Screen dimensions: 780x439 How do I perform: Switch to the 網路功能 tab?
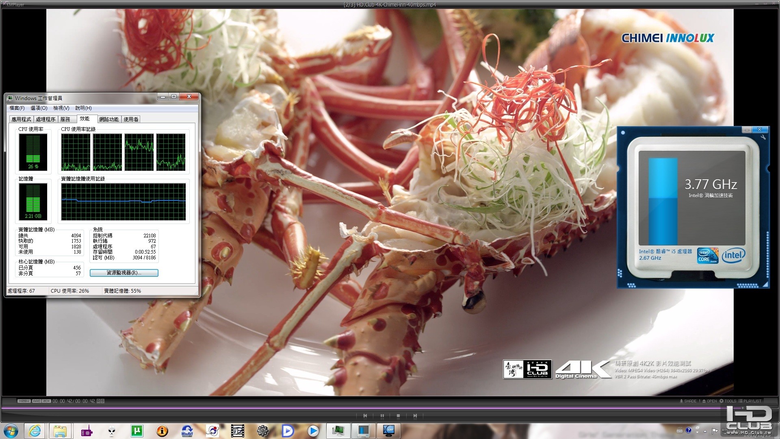[109, 119]
